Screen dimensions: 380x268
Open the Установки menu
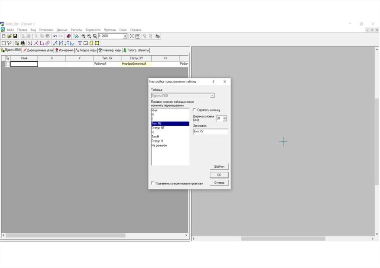[46, 30]
